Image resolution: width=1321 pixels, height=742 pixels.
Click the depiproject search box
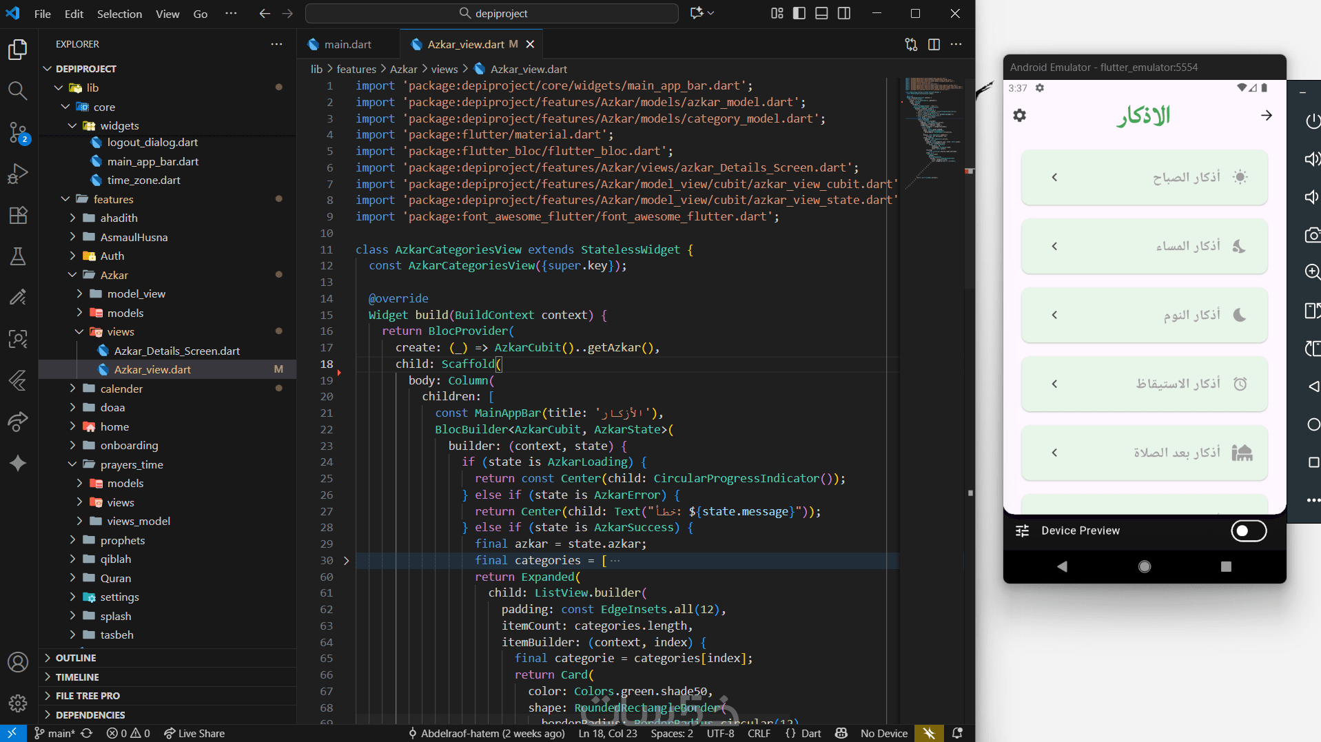pyautogui.click(x=492, y=13)
